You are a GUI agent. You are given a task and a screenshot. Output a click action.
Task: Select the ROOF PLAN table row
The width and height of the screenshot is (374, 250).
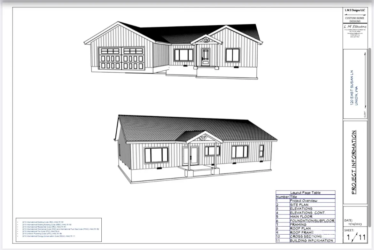[300, 229]
